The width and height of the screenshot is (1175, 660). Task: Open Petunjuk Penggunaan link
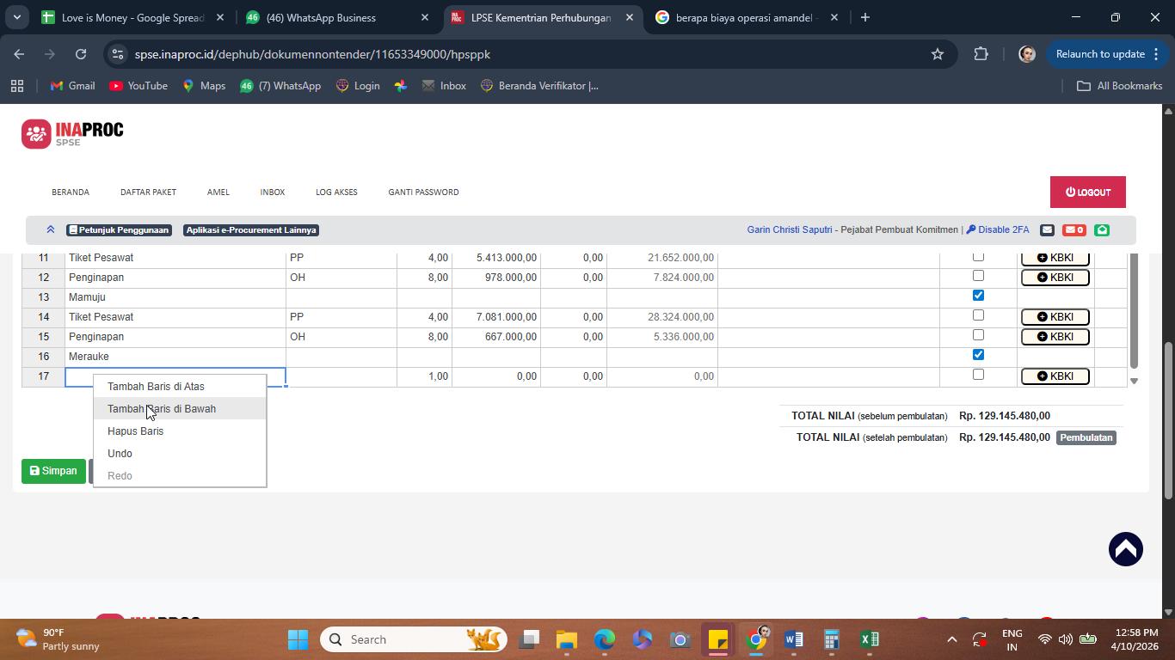pos(120,230)
